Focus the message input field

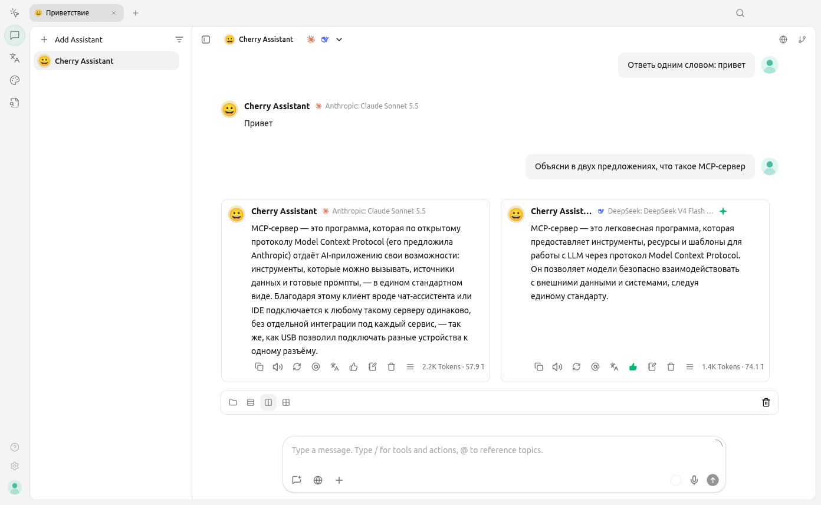coord(504,450)
